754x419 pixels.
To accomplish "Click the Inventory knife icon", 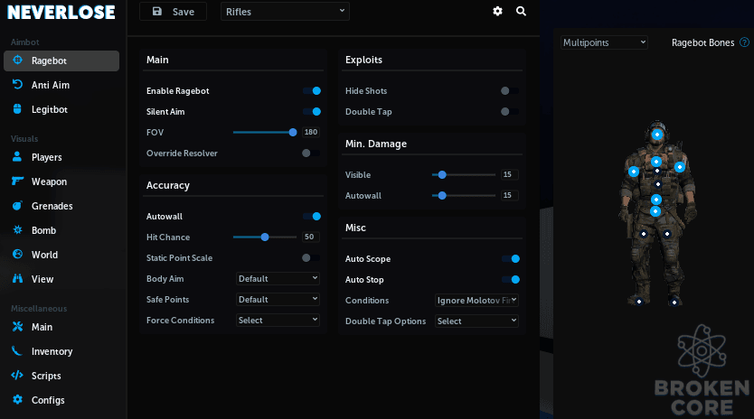I will point(17,351).
